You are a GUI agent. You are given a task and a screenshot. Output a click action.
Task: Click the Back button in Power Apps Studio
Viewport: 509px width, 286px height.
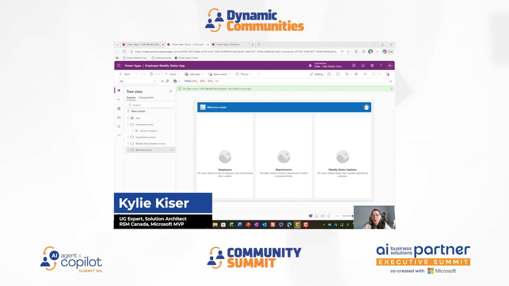pos(124,74)
